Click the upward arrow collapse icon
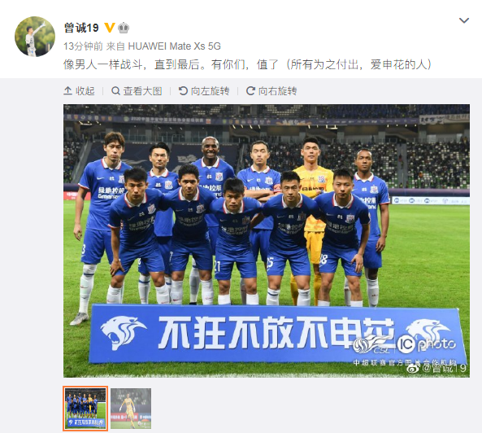The height and width of the screenshot is (433, 482). [x=67, y=91]
